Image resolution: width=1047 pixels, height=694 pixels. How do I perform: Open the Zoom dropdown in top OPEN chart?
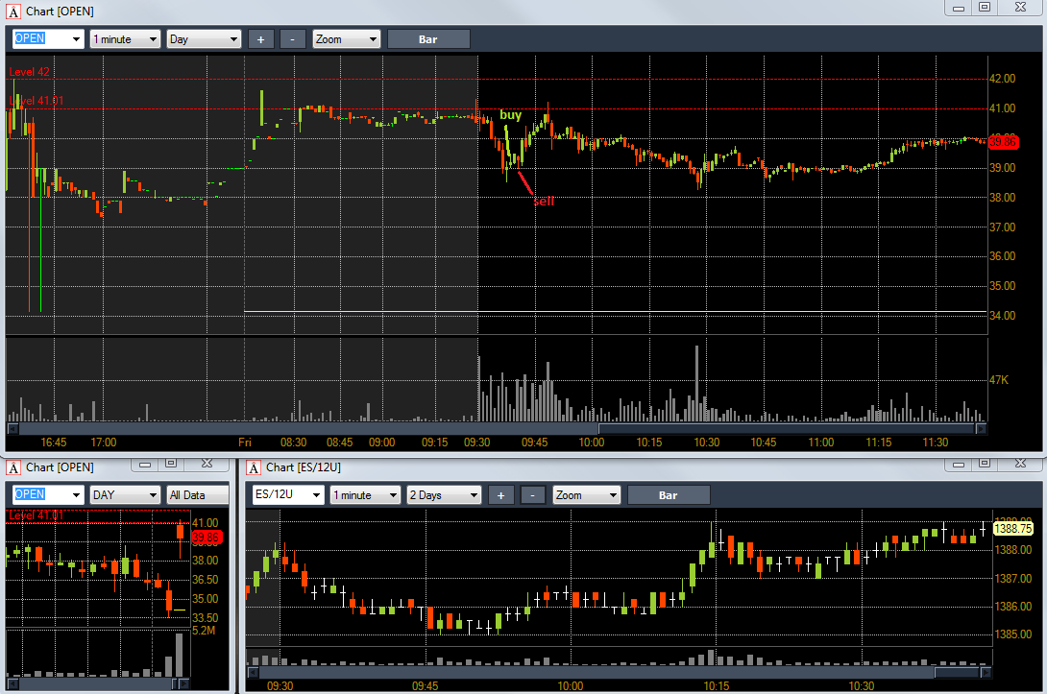tap(346, 39)
